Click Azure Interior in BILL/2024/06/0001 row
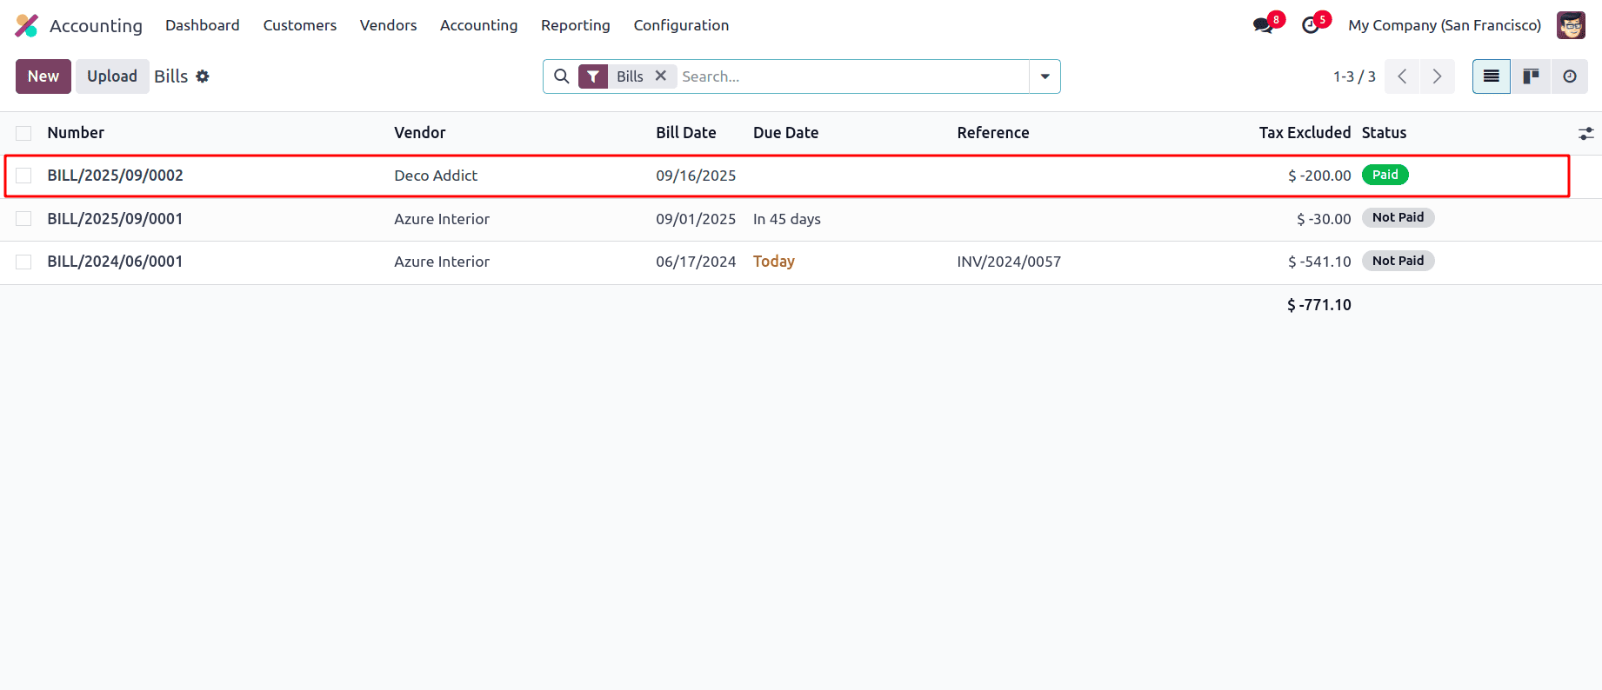The image size is (1602, 690). [x=442, y=262]
